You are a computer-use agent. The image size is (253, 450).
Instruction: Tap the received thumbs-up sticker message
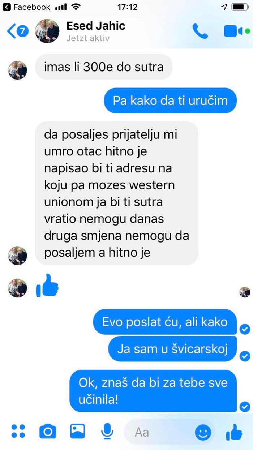pyautogui.click(x=47, y=286)
